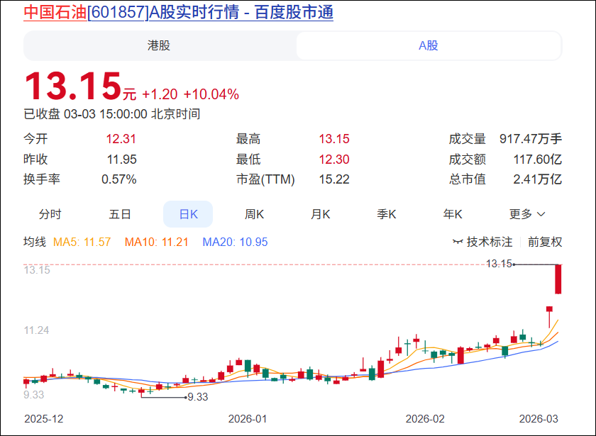The width and height of the screenshot is (596, 436).
Task: Click the 已收盘 03-03 15:00:00 status text
Action: tap(112, 114)
